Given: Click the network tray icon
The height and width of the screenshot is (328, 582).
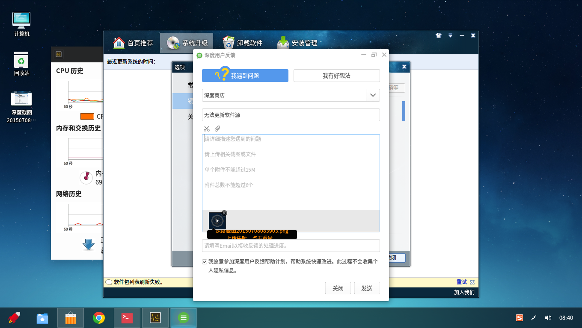Looking at the screenshot, I should 534,318.
